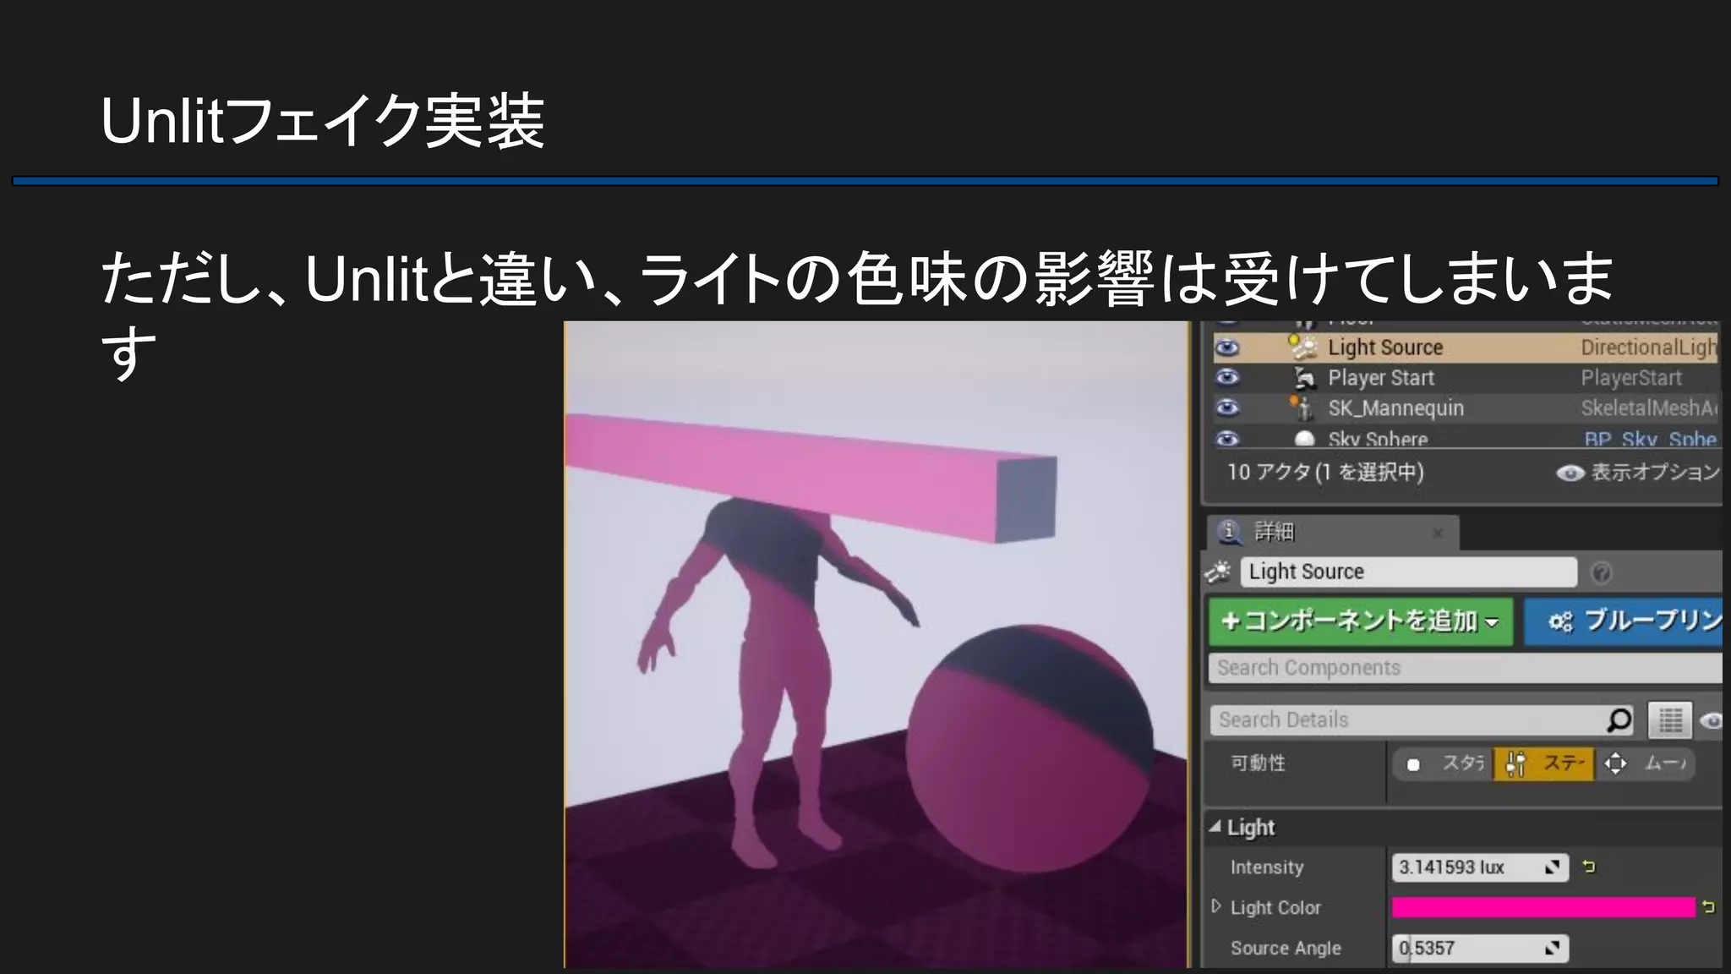The width and height of the screenshot is (1731, 974).
Task: Click the light actor icon beside name field
Action: 1218,572
